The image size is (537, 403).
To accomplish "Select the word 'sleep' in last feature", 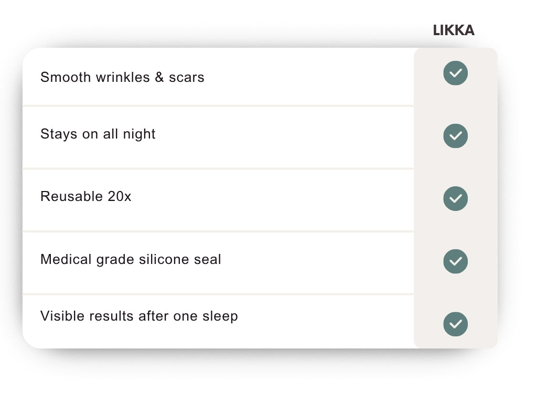I will [220, 316].
